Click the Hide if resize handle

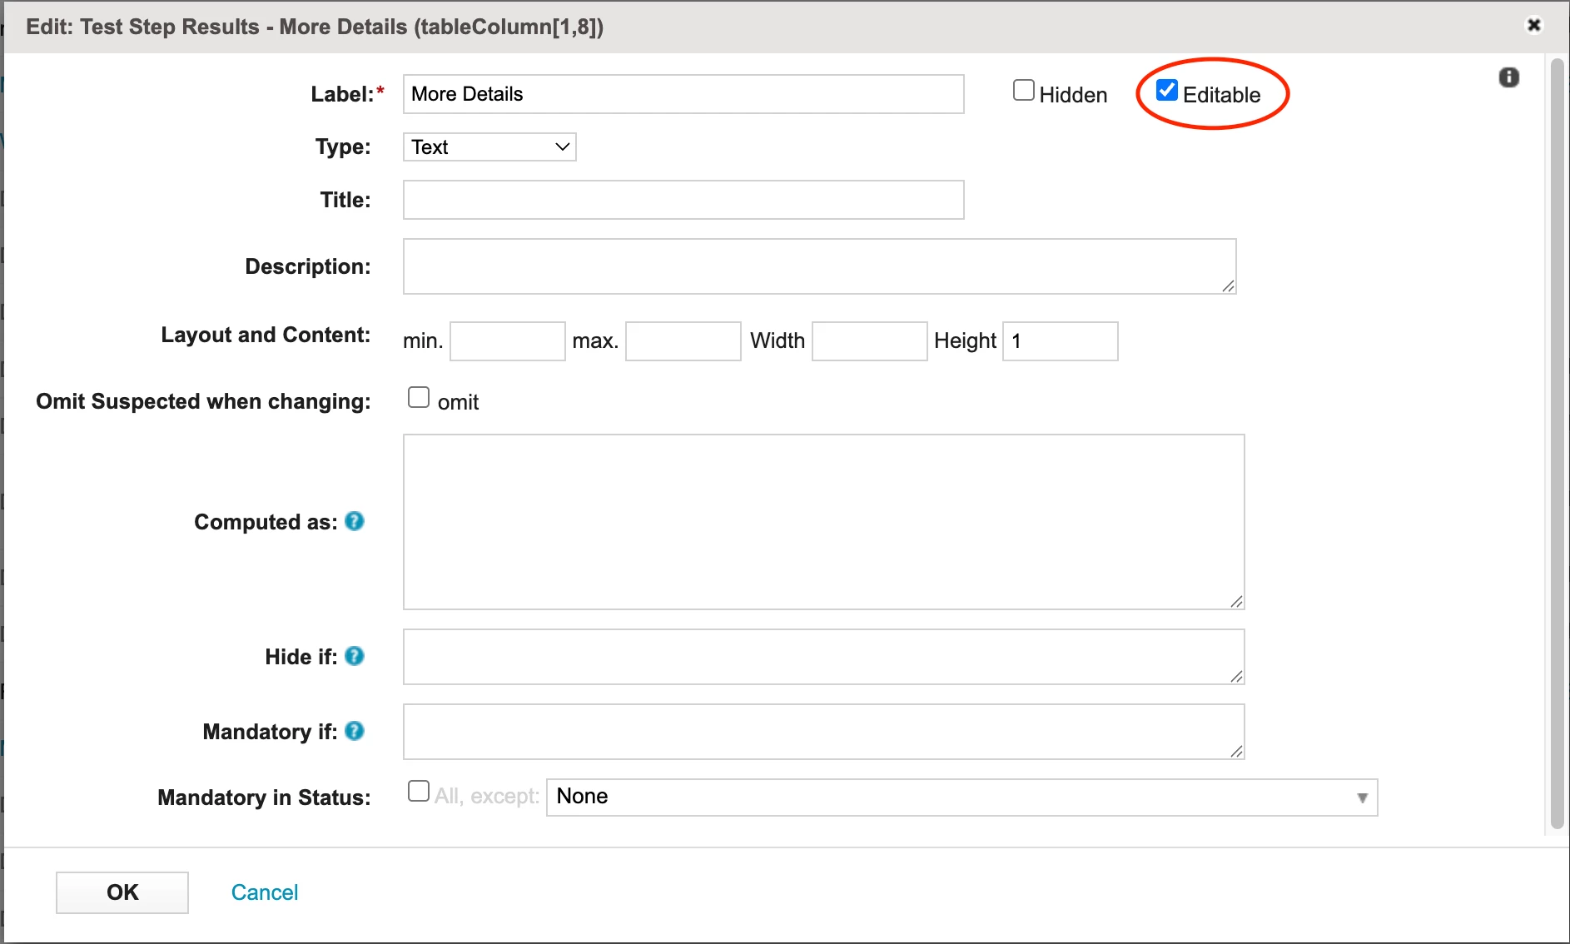tap(1236, 676)
